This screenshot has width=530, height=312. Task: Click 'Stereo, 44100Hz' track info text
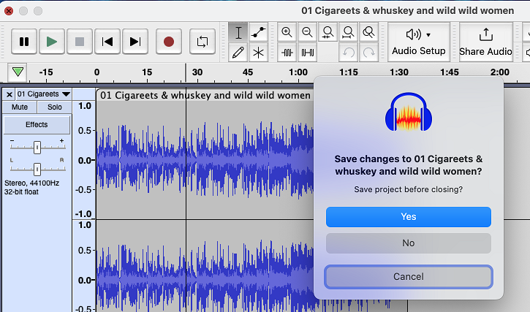[31, 183]
